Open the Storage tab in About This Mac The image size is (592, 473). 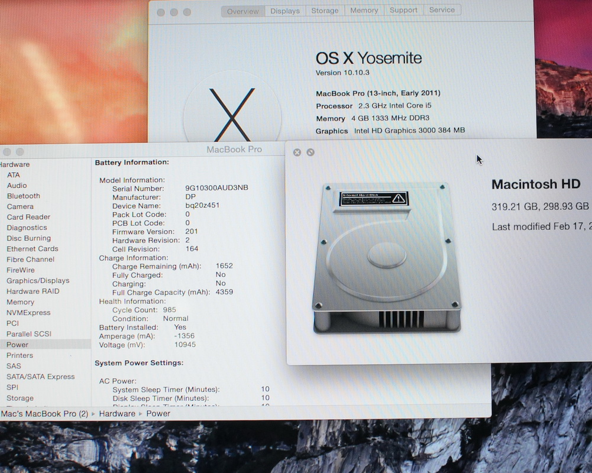click(x=325, y=11)
